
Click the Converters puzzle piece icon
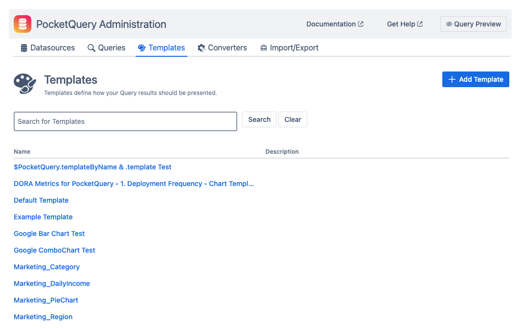point(201,47)
